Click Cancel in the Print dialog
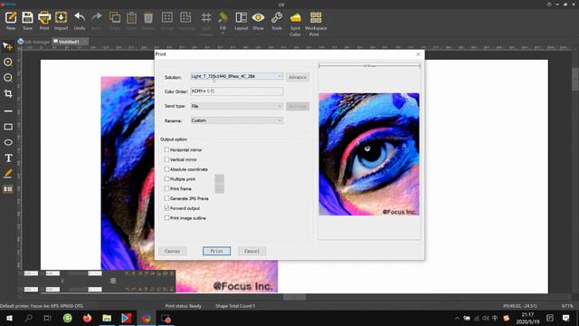 coord(252,251)
